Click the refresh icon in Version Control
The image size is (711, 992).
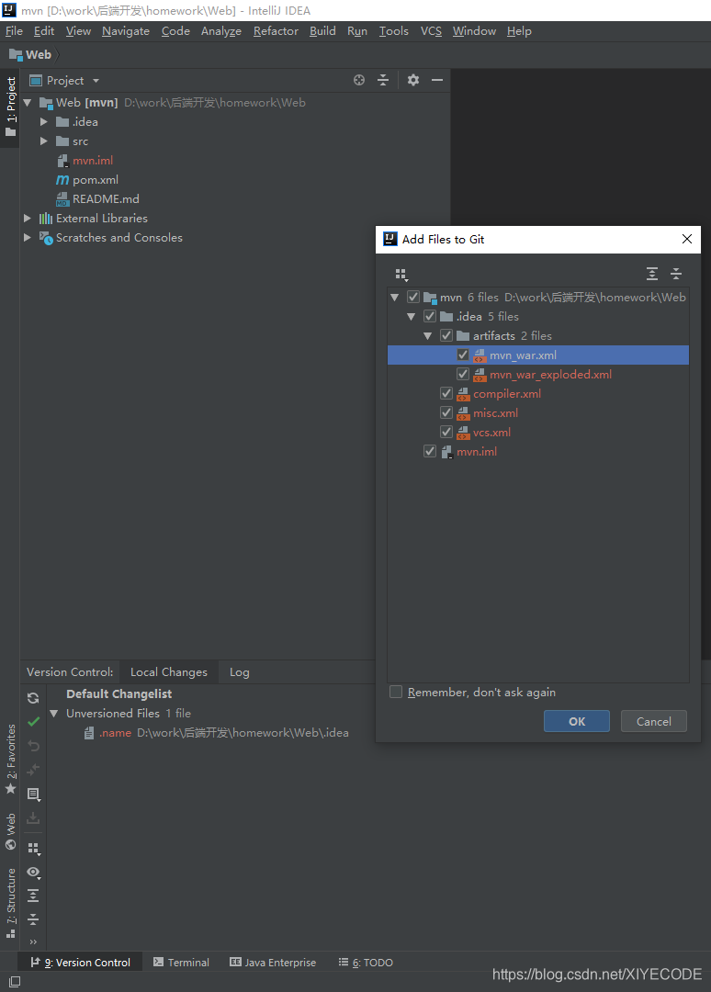click(33, 698)
